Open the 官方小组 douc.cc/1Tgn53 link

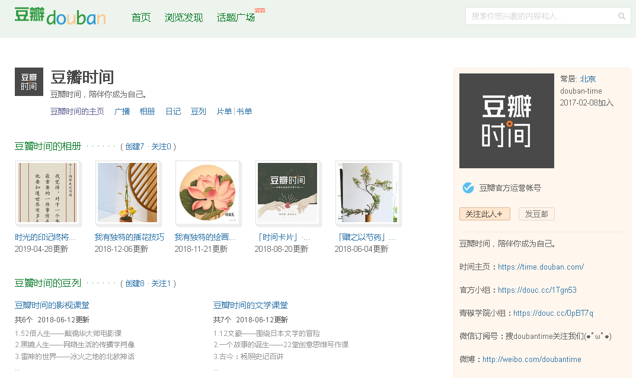[x=537, y=290]
